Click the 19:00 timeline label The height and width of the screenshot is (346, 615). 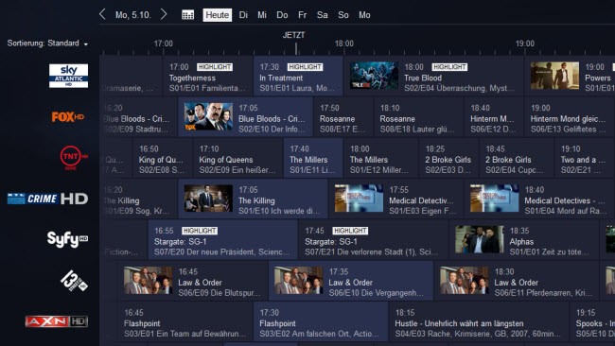525,43
